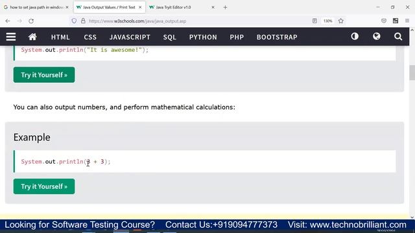
Task: Click Try it Yourself under awesome example
Action: [x=44, y=75]
